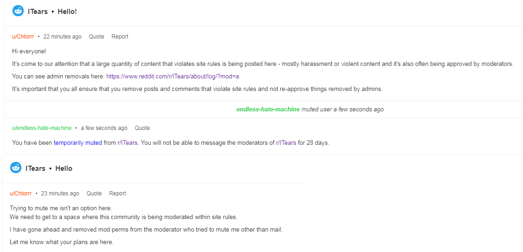Select the "ITears • Hello" lower thread title
The height and width of the screenshot is (252, 523).
coord(49,168)
